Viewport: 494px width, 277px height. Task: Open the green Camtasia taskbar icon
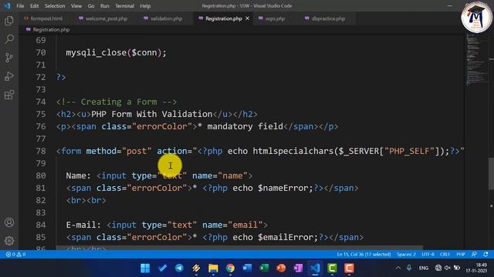pos(332,269)
